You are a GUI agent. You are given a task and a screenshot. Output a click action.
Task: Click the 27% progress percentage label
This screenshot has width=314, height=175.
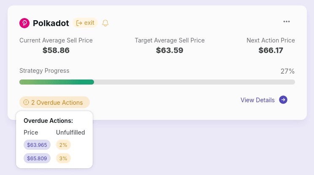tap(287, 71)
